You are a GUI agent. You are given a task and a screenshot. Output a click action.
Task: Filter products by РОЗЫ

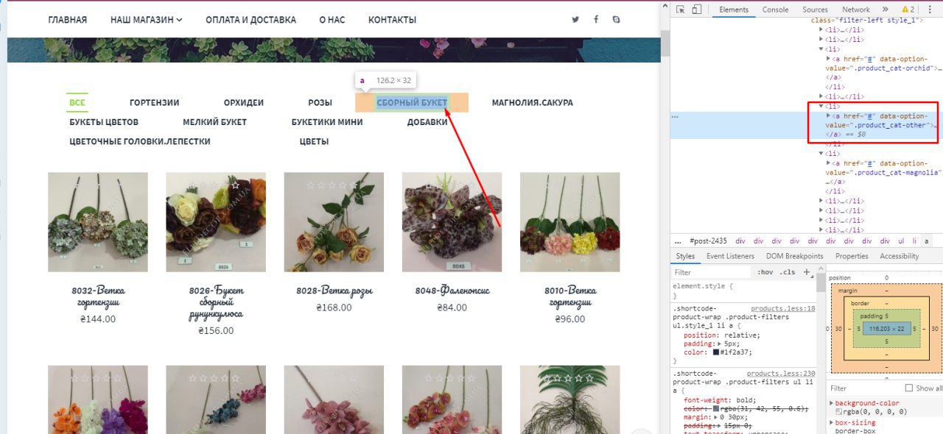(320, 103)
